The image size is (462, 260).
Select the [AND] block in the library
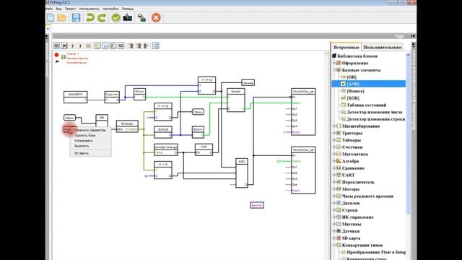coord(353,84)
